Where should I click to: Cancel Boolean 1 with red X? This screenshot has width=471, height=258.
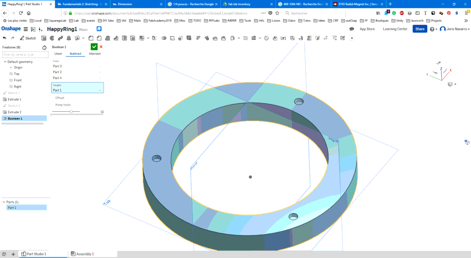pos(101,47)
